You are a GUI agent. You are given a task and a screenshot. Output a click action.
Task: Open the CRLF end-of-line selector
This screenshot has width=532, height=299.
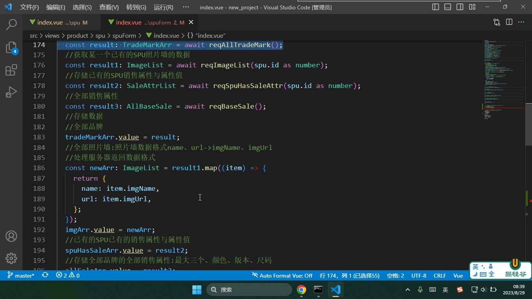click(440, 275)
